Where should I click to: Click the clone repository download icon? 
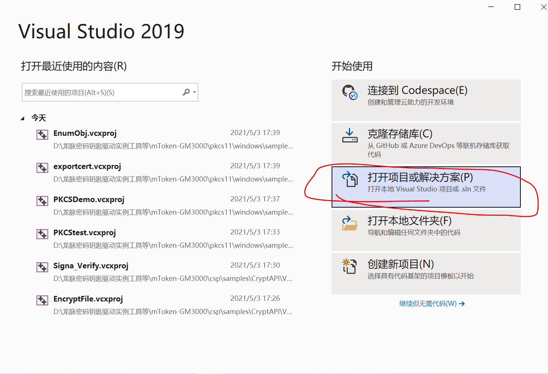(x=350, y=135)
